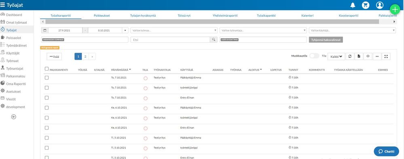Open the Valitse työnantaja dropdown
The width and height of the screenshot is (404, 159).
[x=263, y=30]
